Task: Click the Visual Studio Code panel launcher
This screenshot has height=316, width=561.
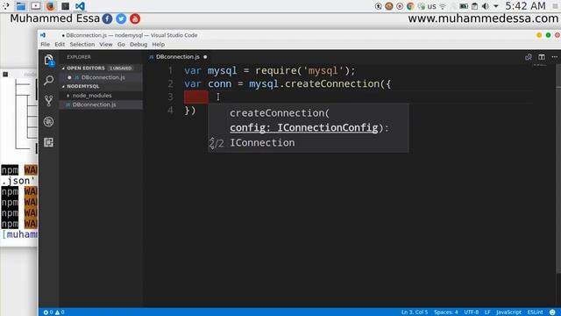Action: click(80, 6)
